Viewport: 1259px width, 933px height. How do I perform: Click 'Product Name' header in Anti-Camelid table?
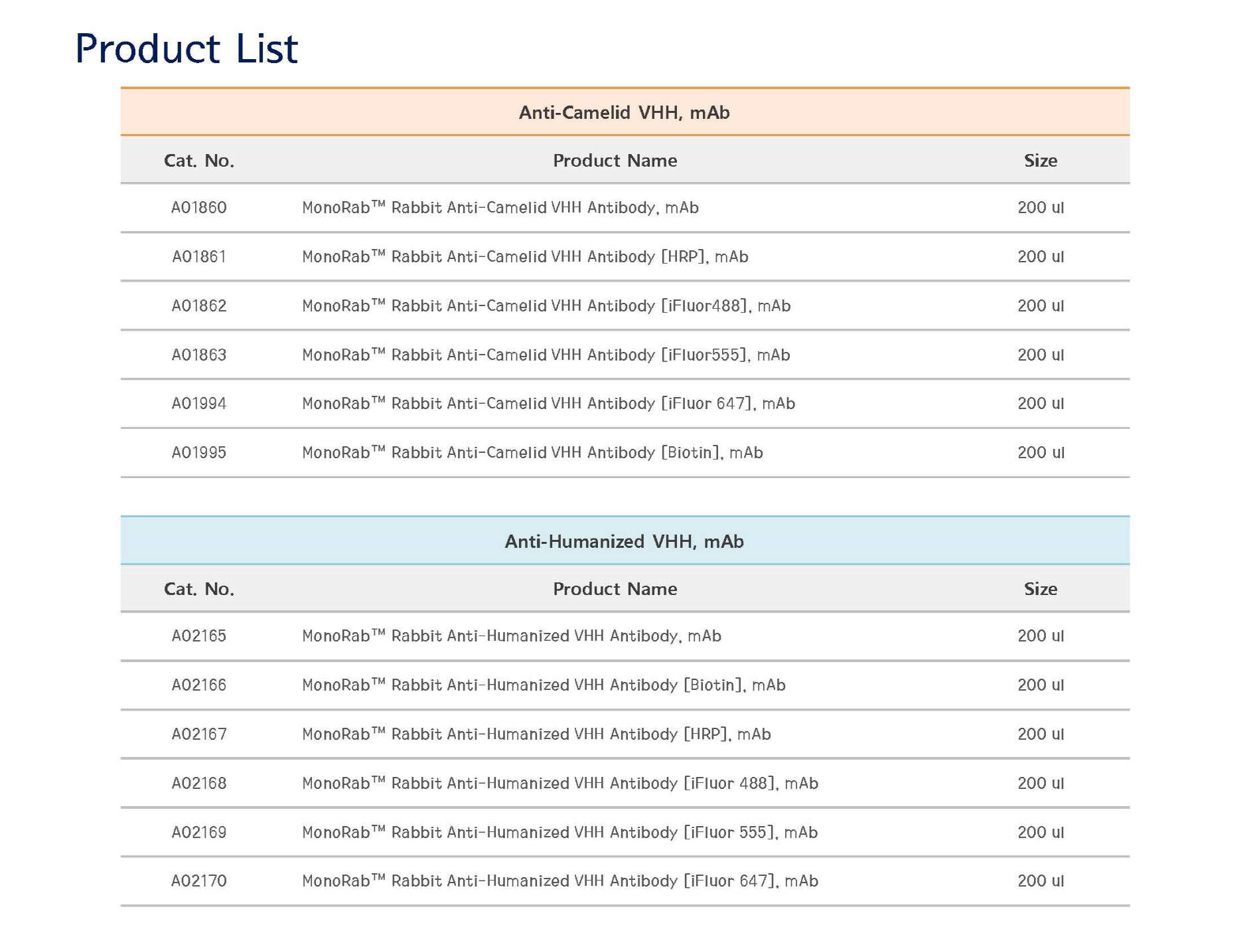[x=615, y=160]
